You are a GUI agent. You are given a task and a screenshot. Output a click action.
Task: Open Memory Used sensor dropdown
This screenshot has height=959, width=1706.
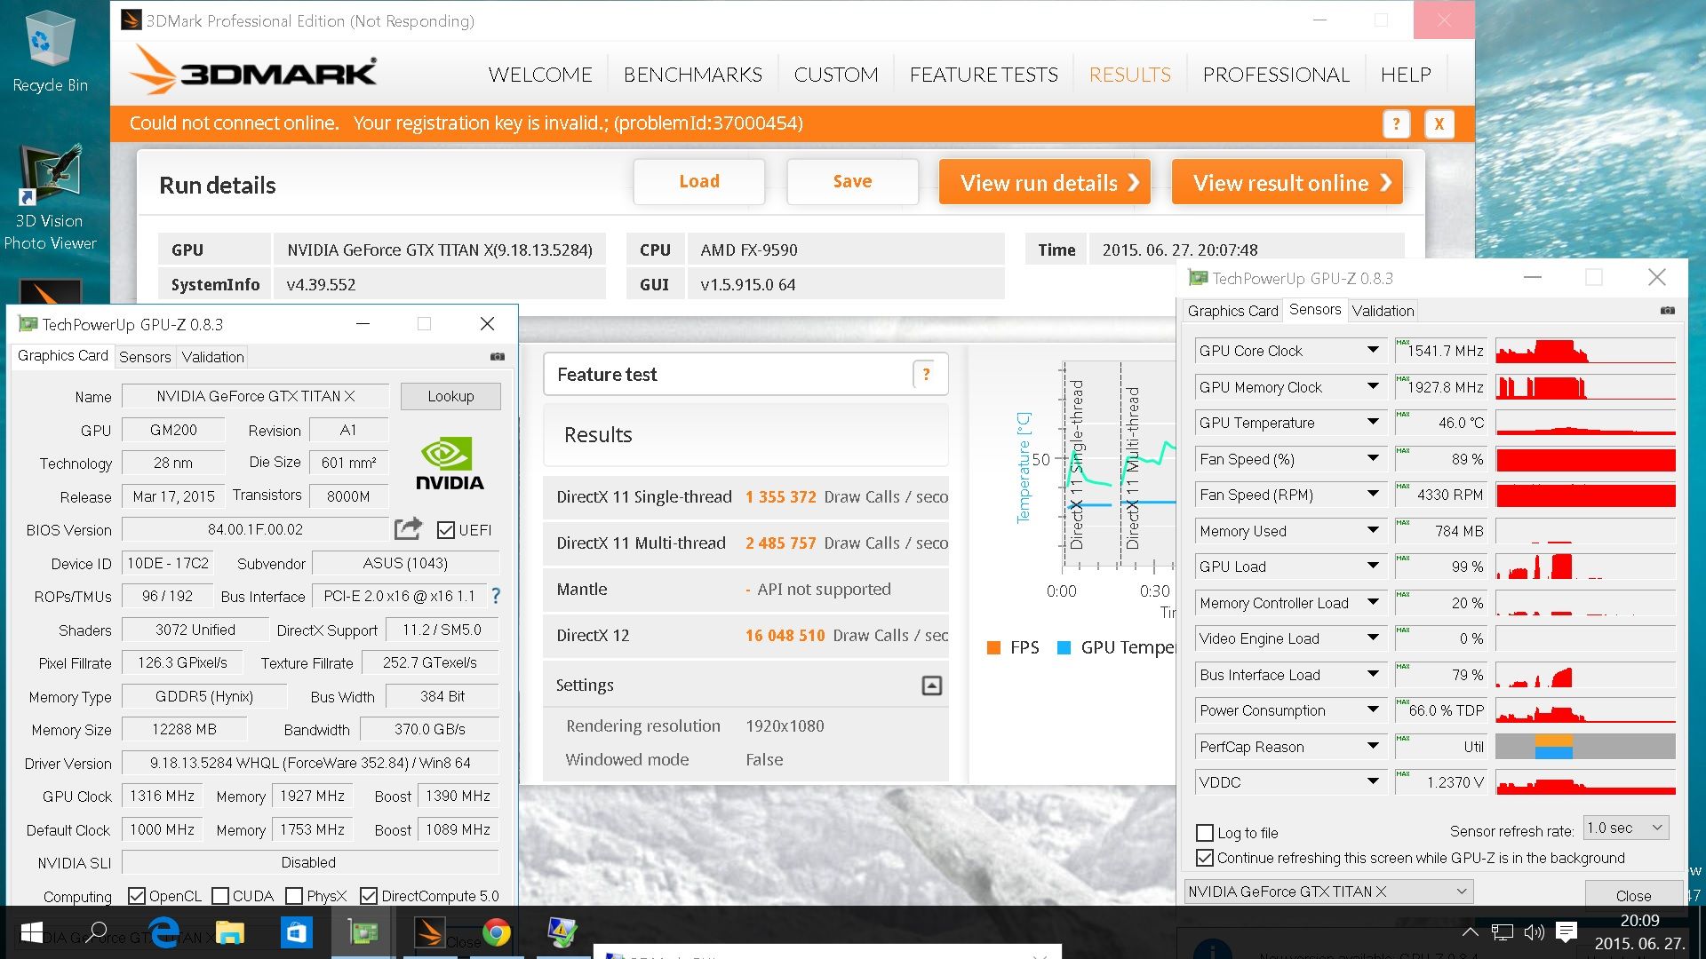pos(1373,530)
